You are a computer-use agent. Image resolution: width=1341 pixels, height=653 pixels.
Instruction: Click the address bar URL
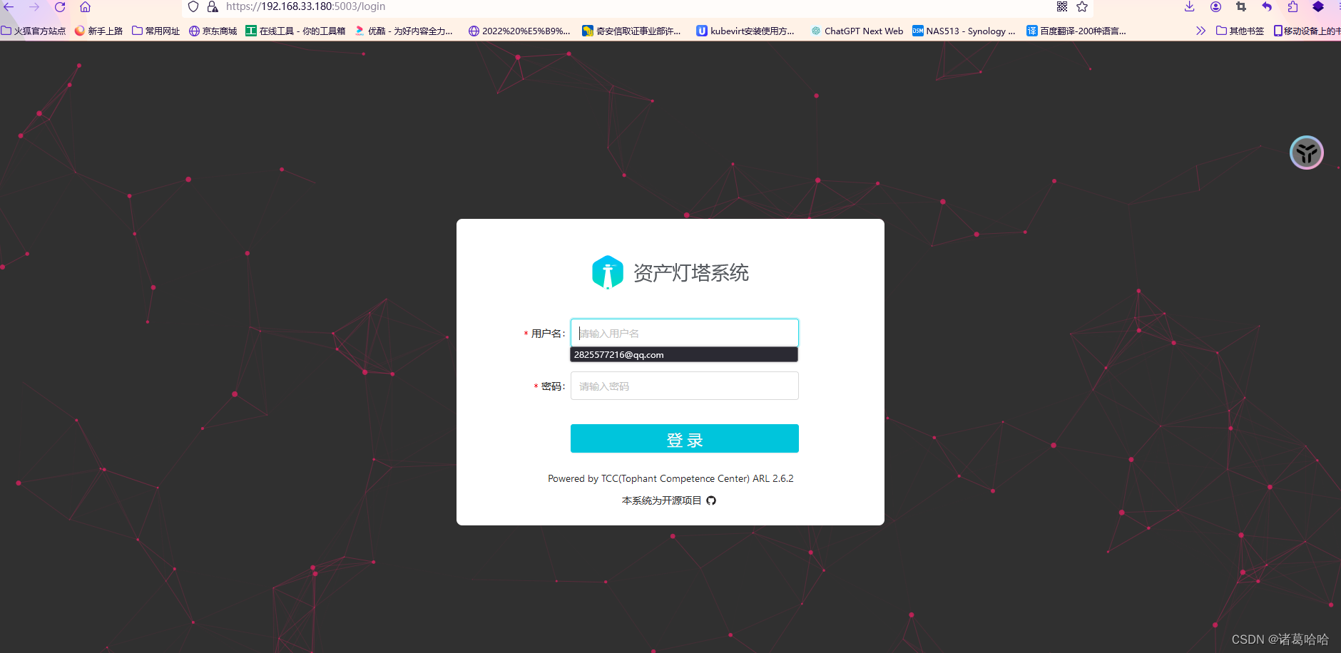point(305,6)
